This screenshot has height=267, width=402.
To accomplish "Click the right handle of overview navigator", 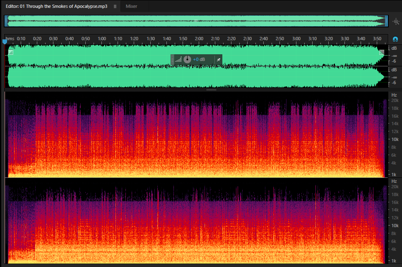I will (x=386, y=21).
